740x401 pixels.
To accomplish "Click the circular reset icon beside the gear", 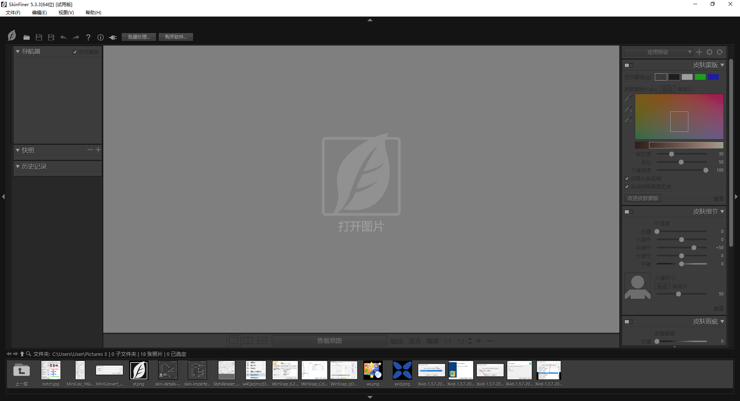I will 720,52.
